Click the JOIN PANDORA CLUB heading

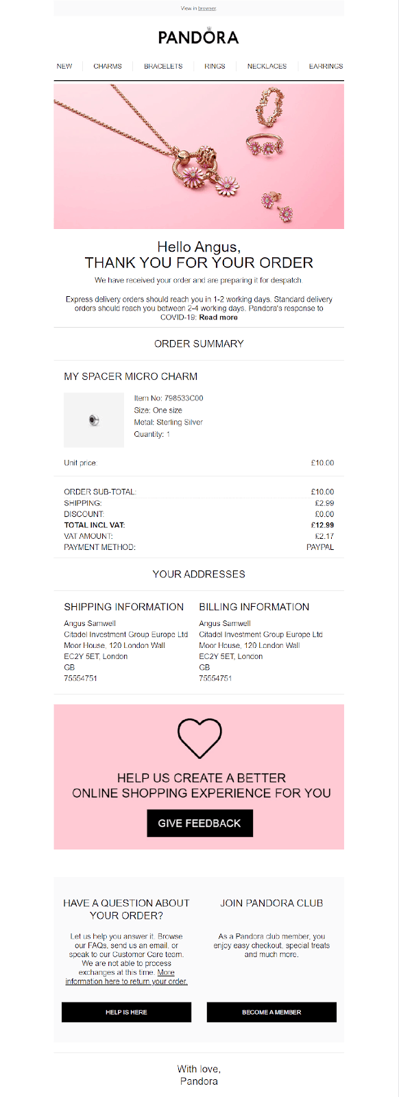tap(271, 903)
